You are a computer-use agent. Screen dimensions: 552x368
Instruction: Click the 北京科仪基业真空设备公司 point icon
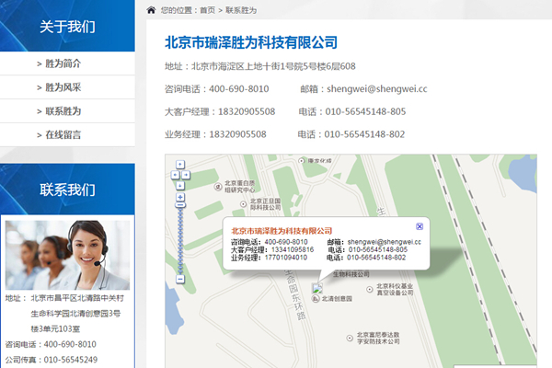(369, 290)
